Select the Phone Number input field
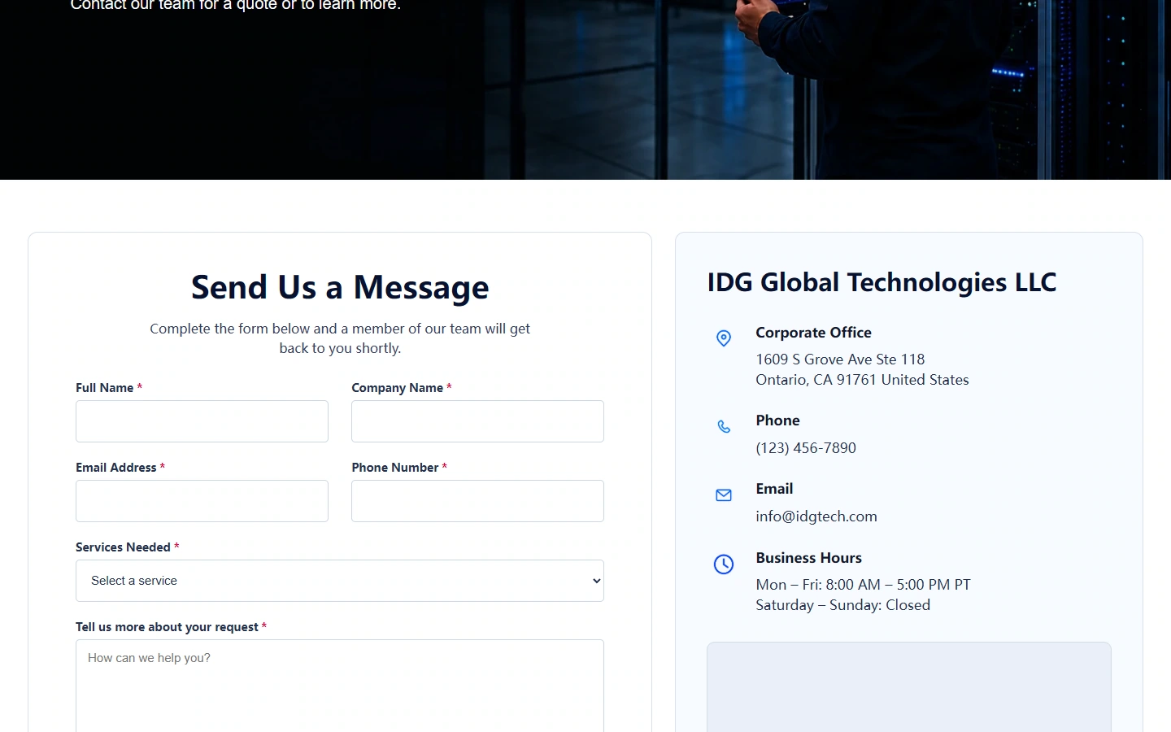 tap(477, 501)
